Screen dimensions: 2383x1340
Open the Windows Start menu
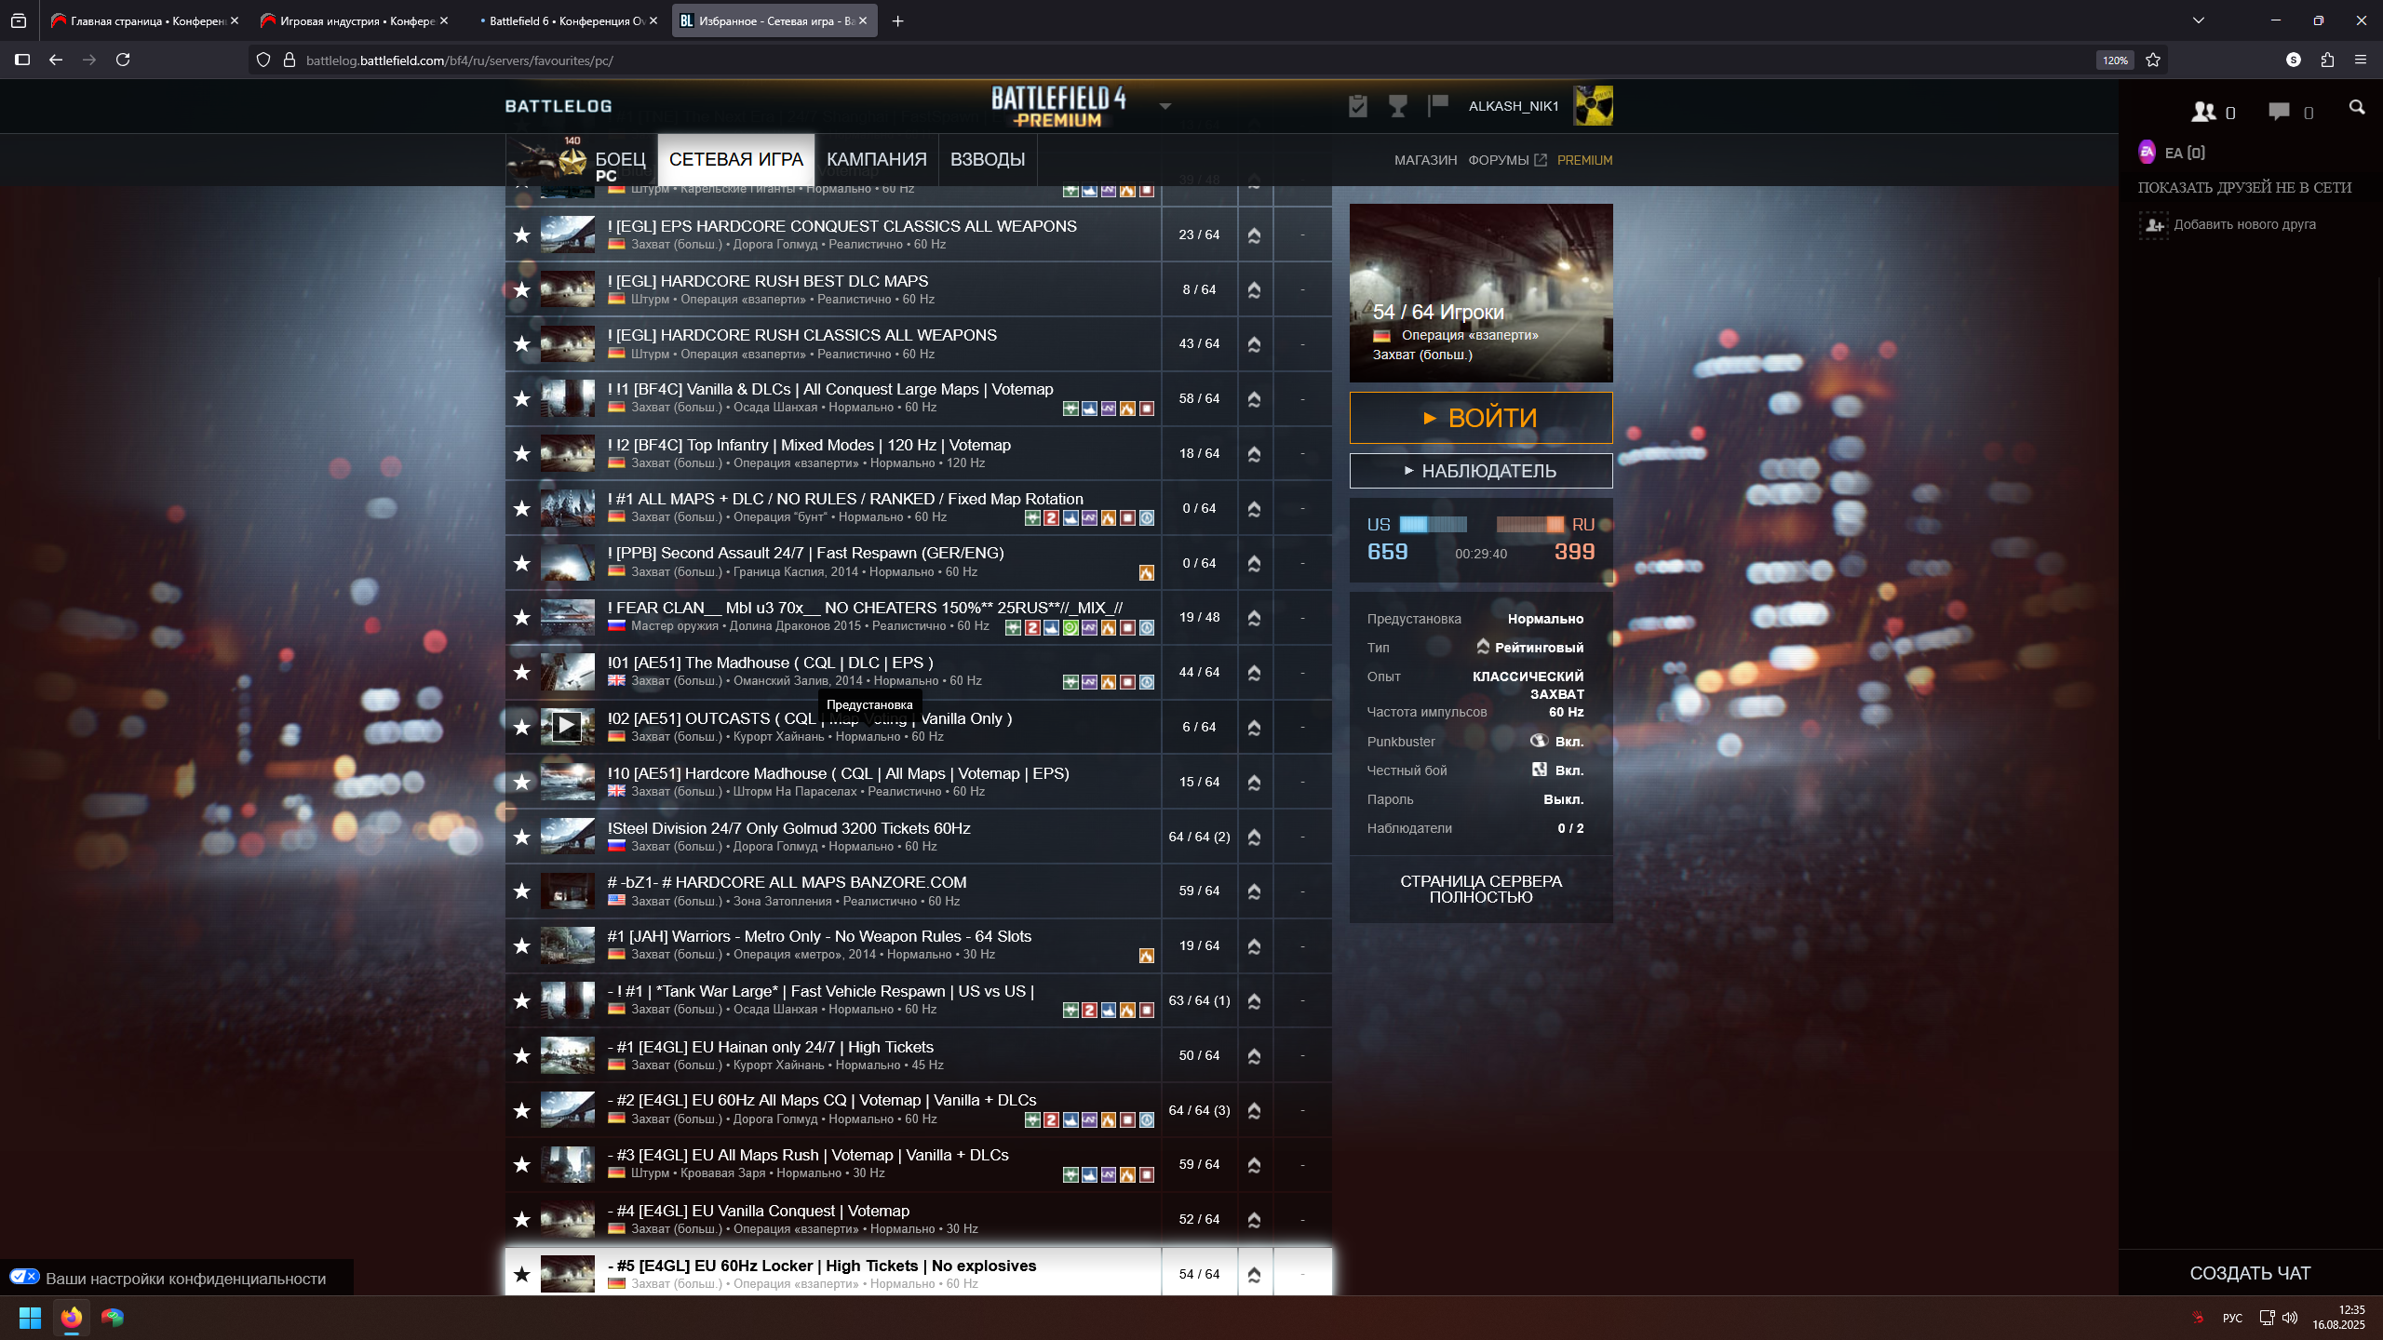coord(30,1318)
